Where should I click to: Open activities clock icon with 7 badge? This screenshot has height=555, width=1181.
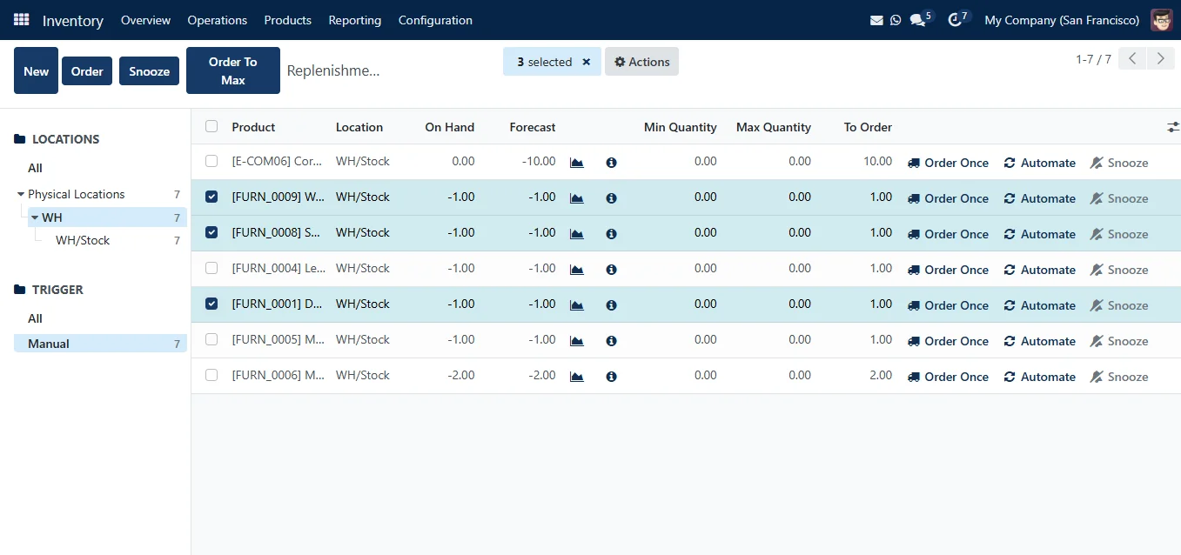point(958,19)
